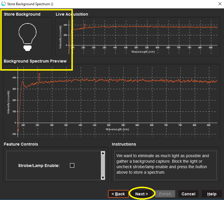Viewport: 224px width, 200px height.
Task: Click the Wavelength (nm) label under preview graph
Action: 117,129
